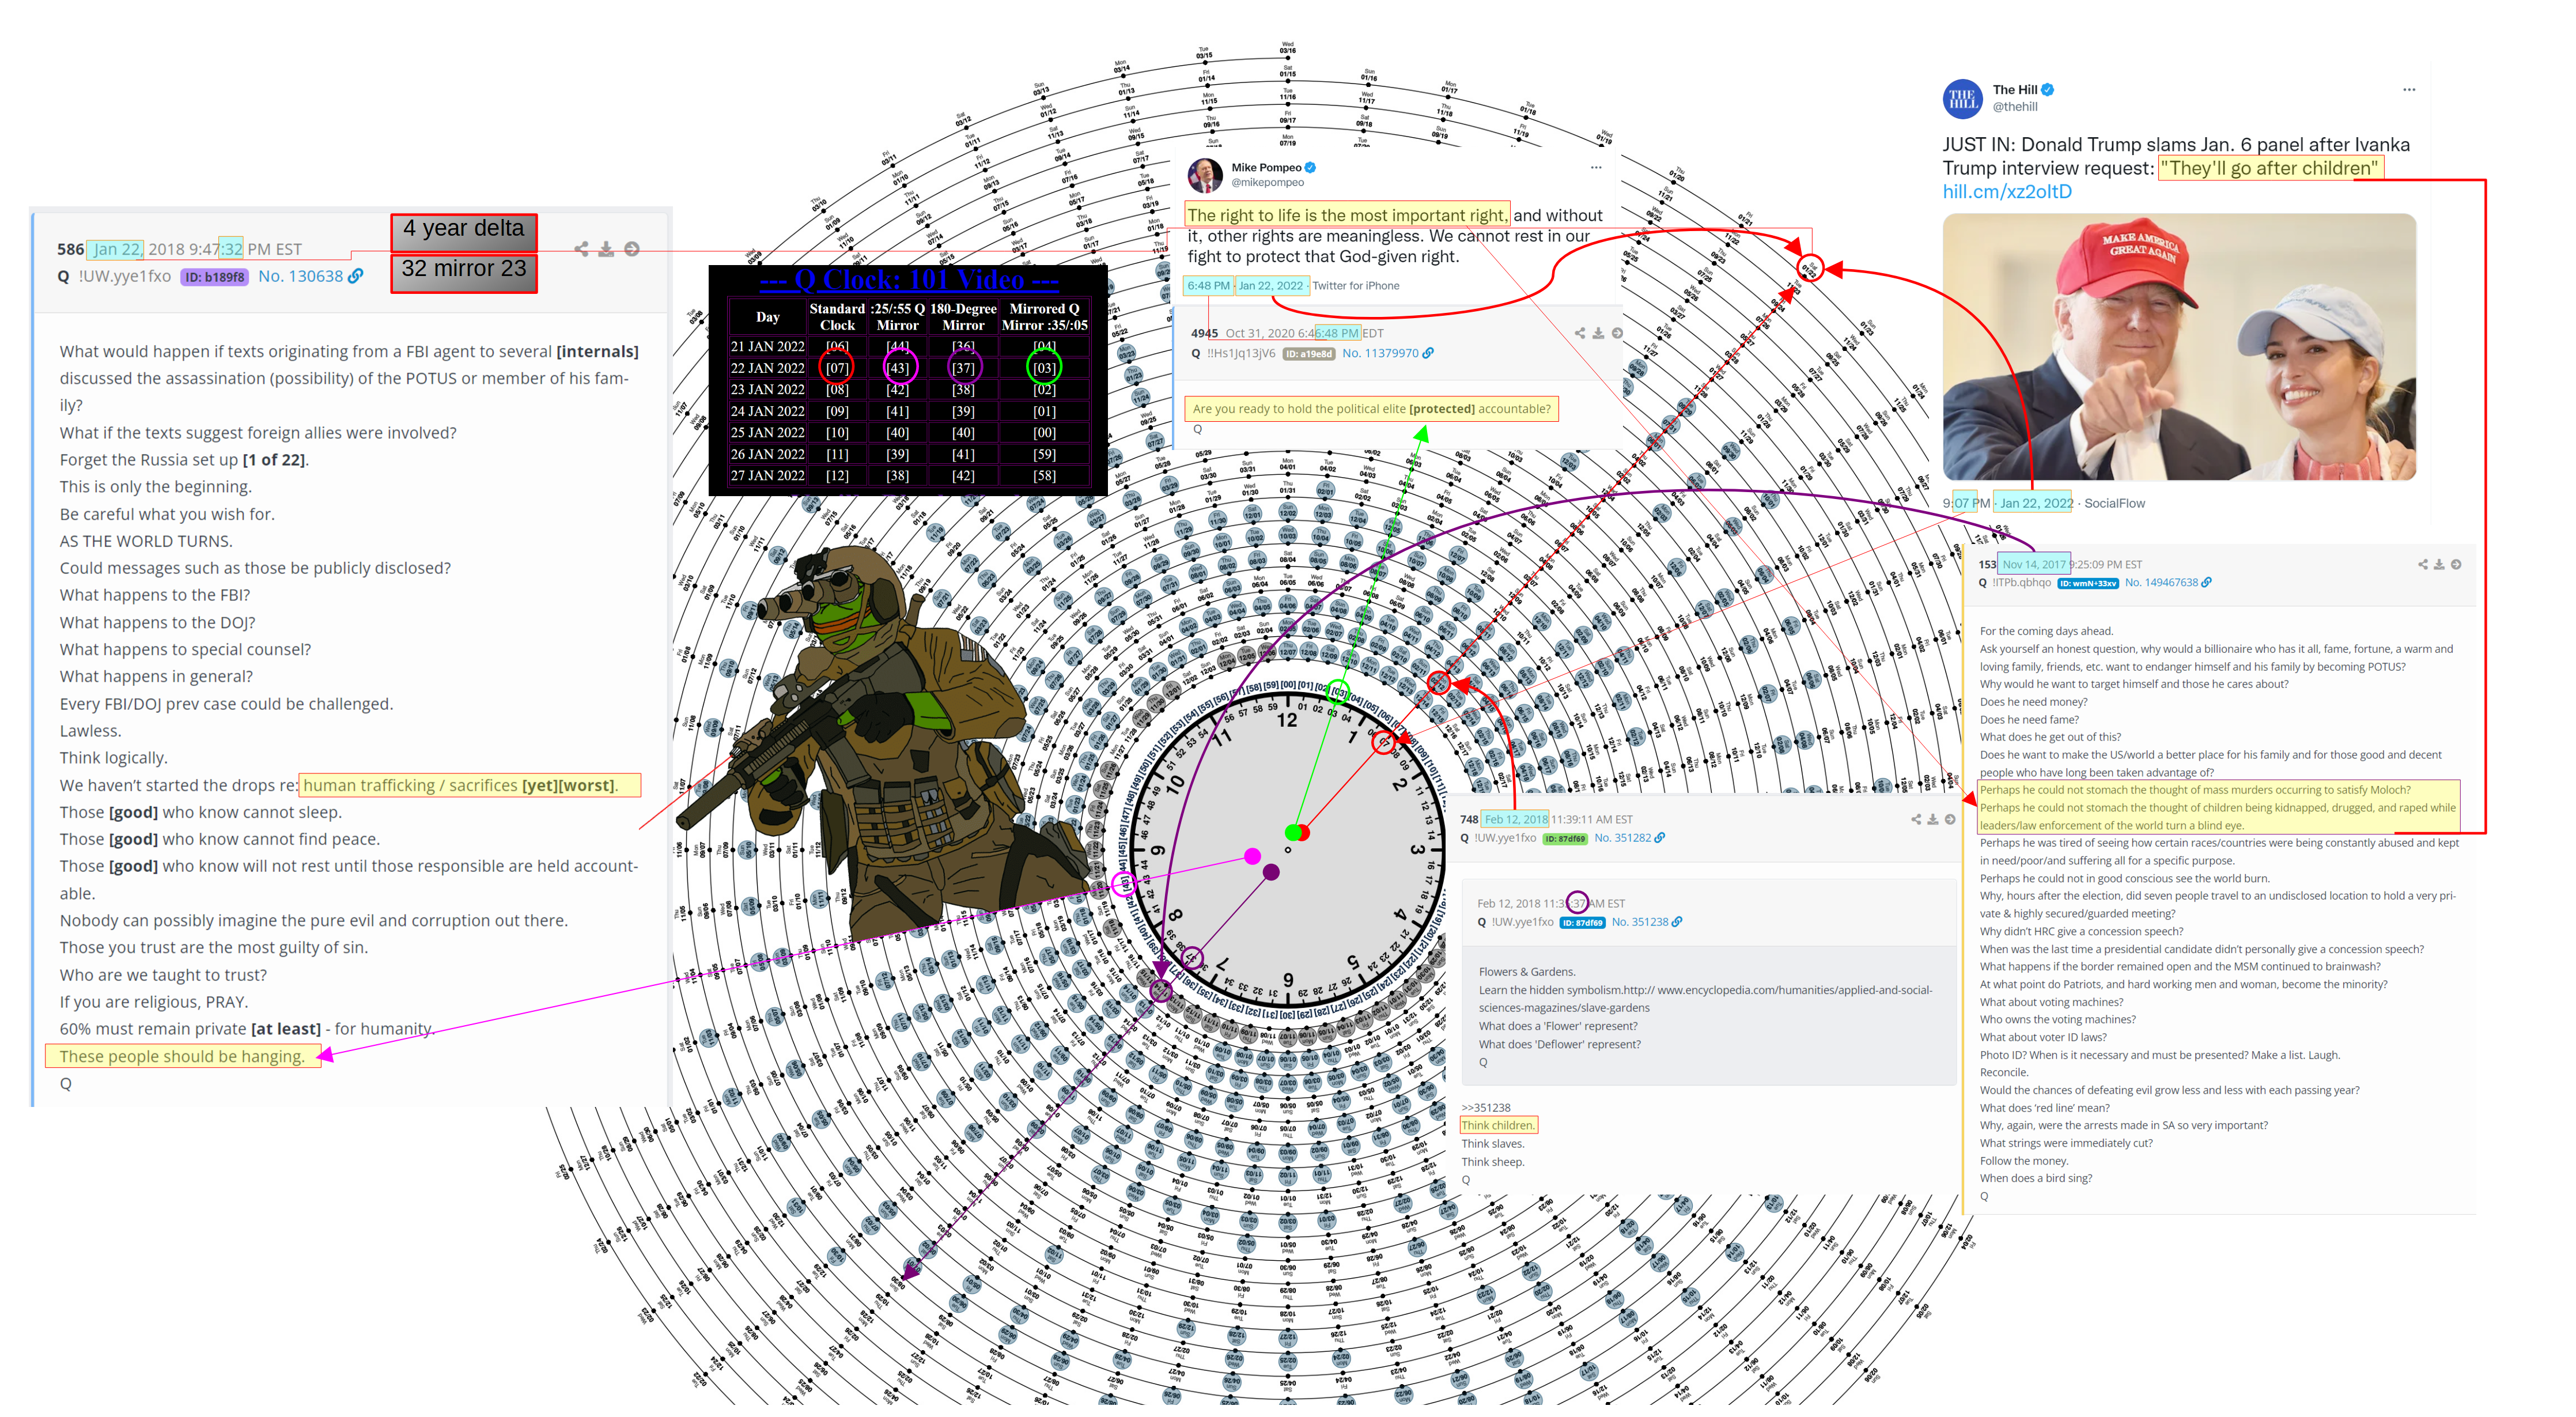Click the arrow-circle icon on post 153
The width and height of the screenshot is (2576, 1417).
[x=2456, y=564]
